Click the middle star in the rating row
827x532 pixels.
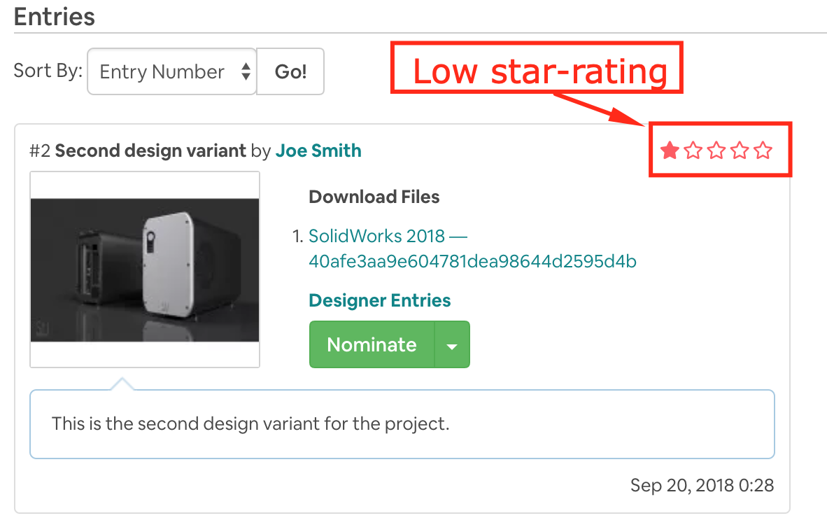coord(716,150)
